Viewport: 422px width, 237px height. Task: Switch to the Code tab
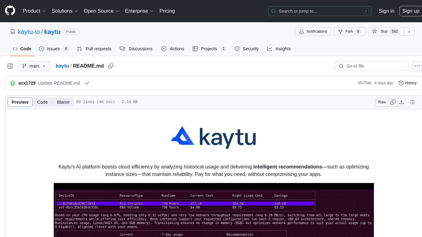tap(22, 49)
